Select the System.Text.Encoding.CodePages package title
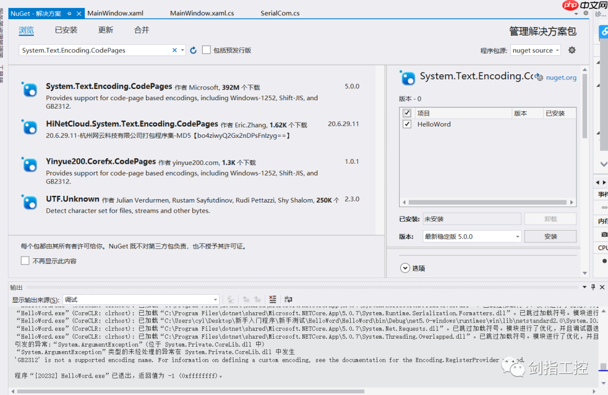 click(109, 86)
